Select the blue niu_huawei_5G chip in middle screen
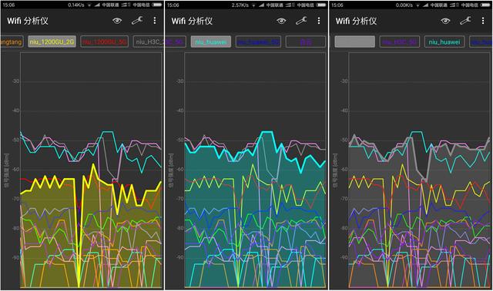Screen dimensions: 493x291 (259, 41)
